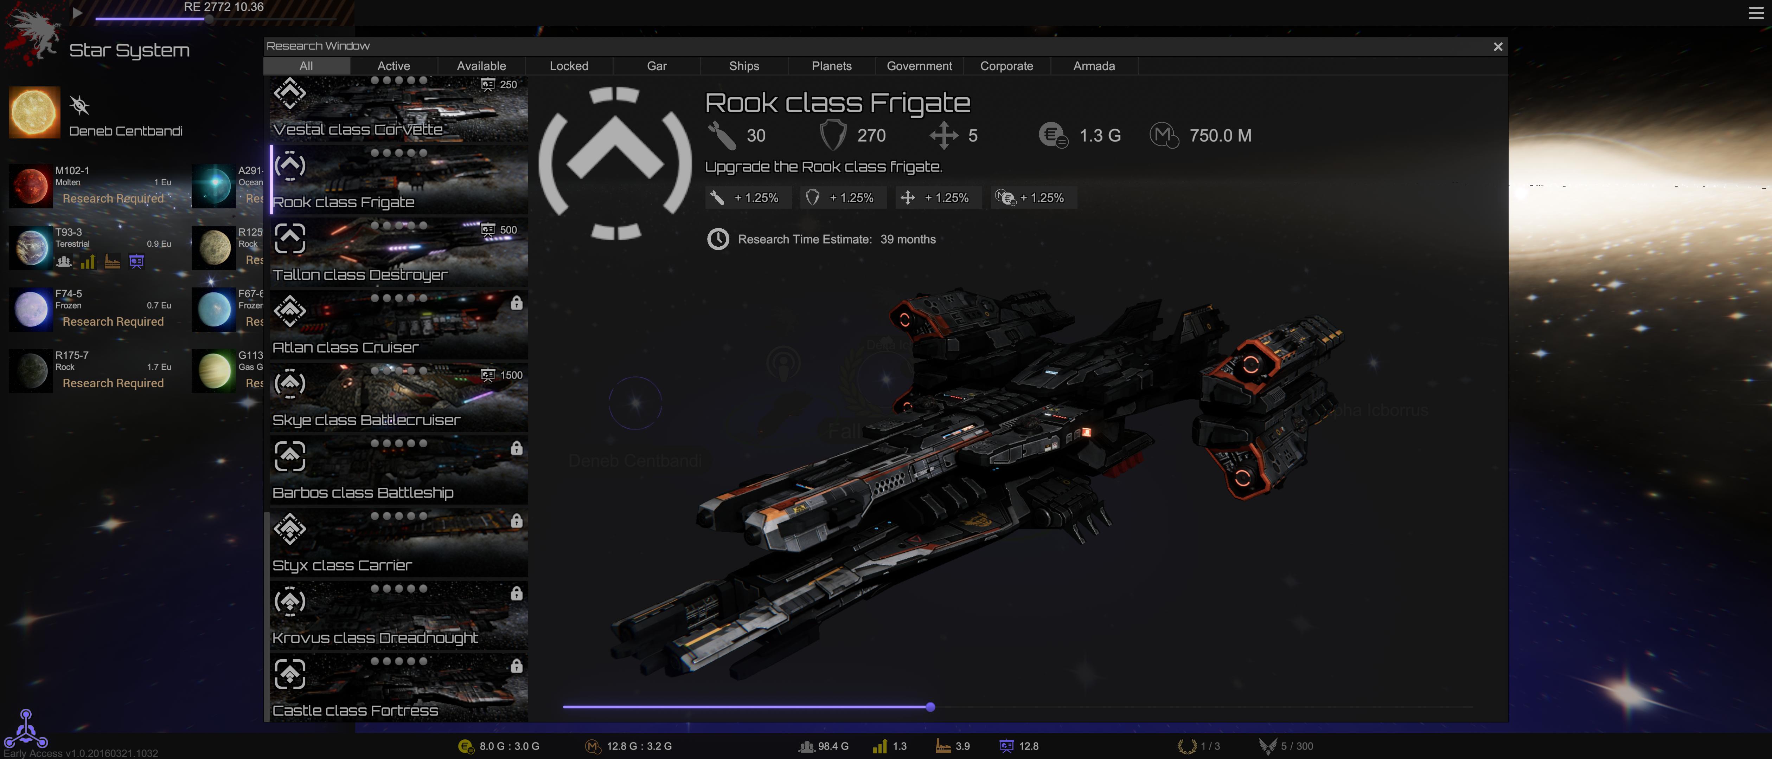Image resolution: width=1772 pixels, height=759 pixels.
Task: Click the Vestal class Corvette class icon
Action: (x=290, y=93)
